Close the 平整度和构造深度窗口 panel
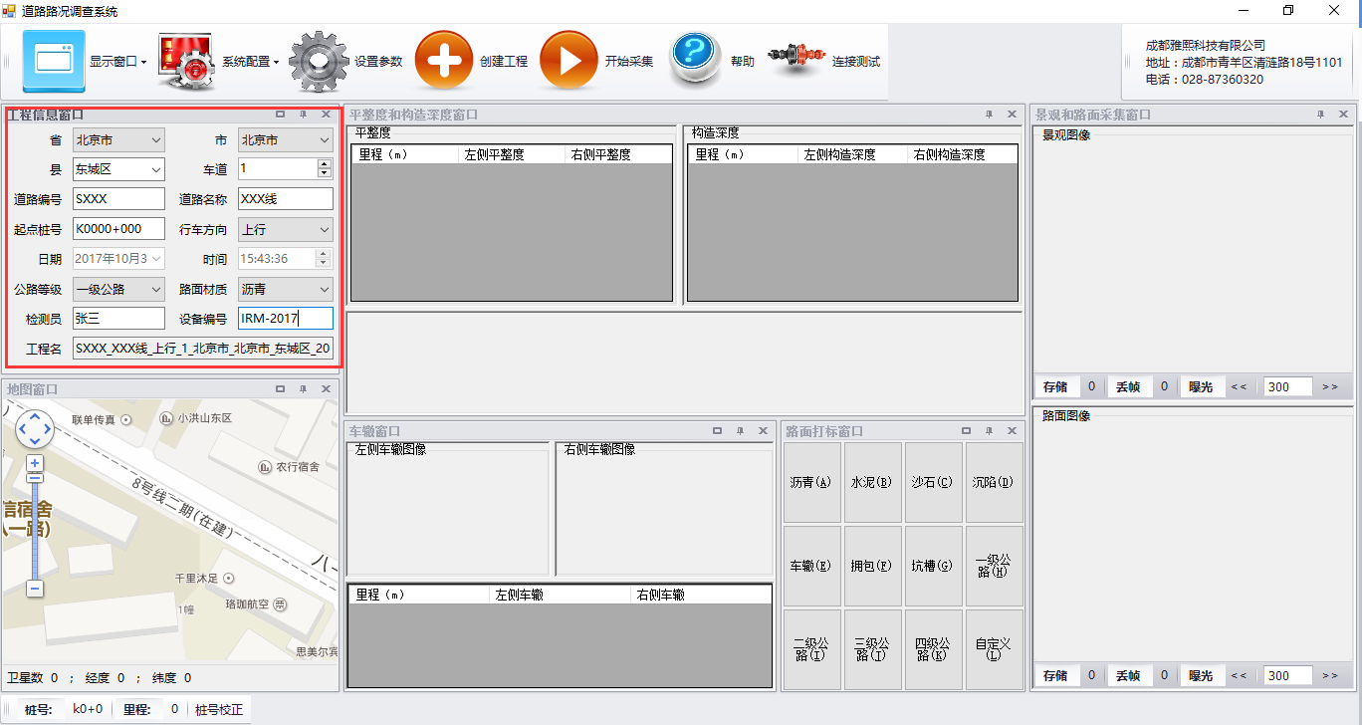 click(x=1012, y=115)
